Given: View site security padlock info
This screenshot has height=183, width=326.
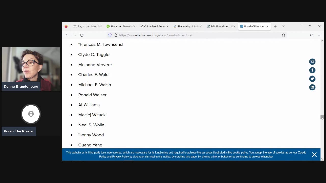Looking at the screenshot, I should click(x=116, y=35).
